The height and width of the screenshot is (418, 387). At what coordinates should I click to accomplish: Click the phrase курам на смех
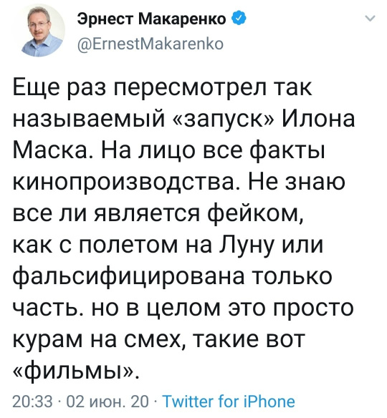click(x=97, y=339)
